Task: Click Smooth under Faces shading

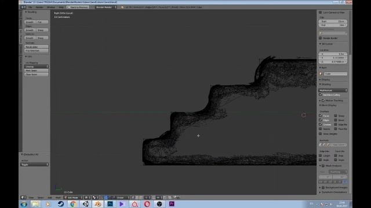Action: (30, 22)
